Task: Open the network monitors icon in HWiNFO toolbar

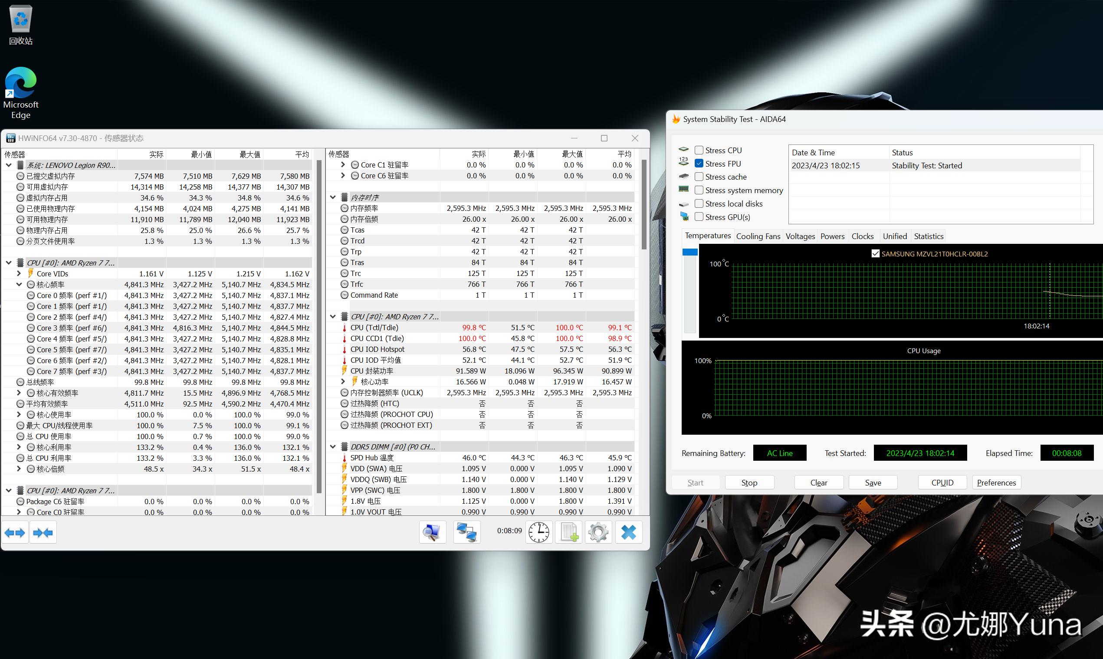Action: [466, 532]
